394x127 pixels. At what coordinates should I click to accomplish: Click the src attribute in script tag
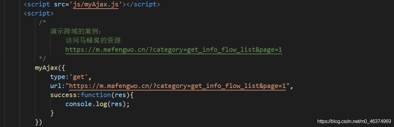[x=62, y=4]
